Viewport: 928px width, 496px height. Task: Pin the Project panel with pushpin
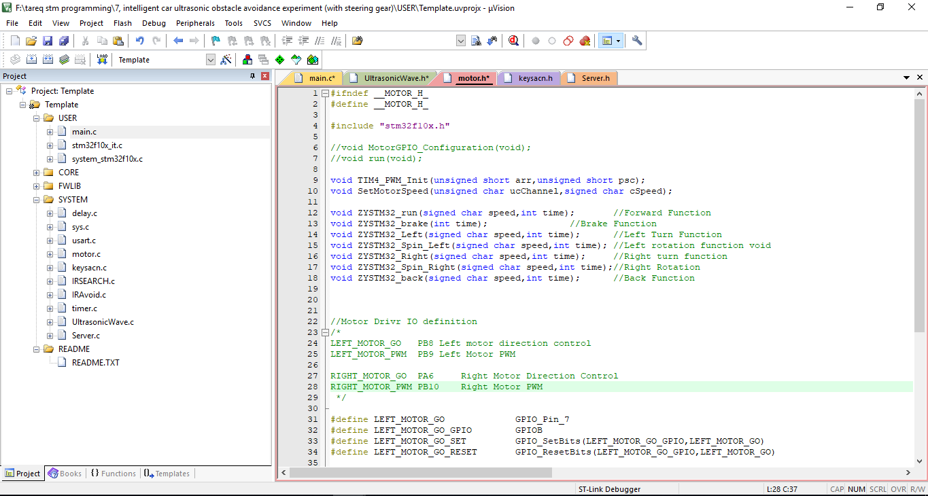(x=253, y=76)
